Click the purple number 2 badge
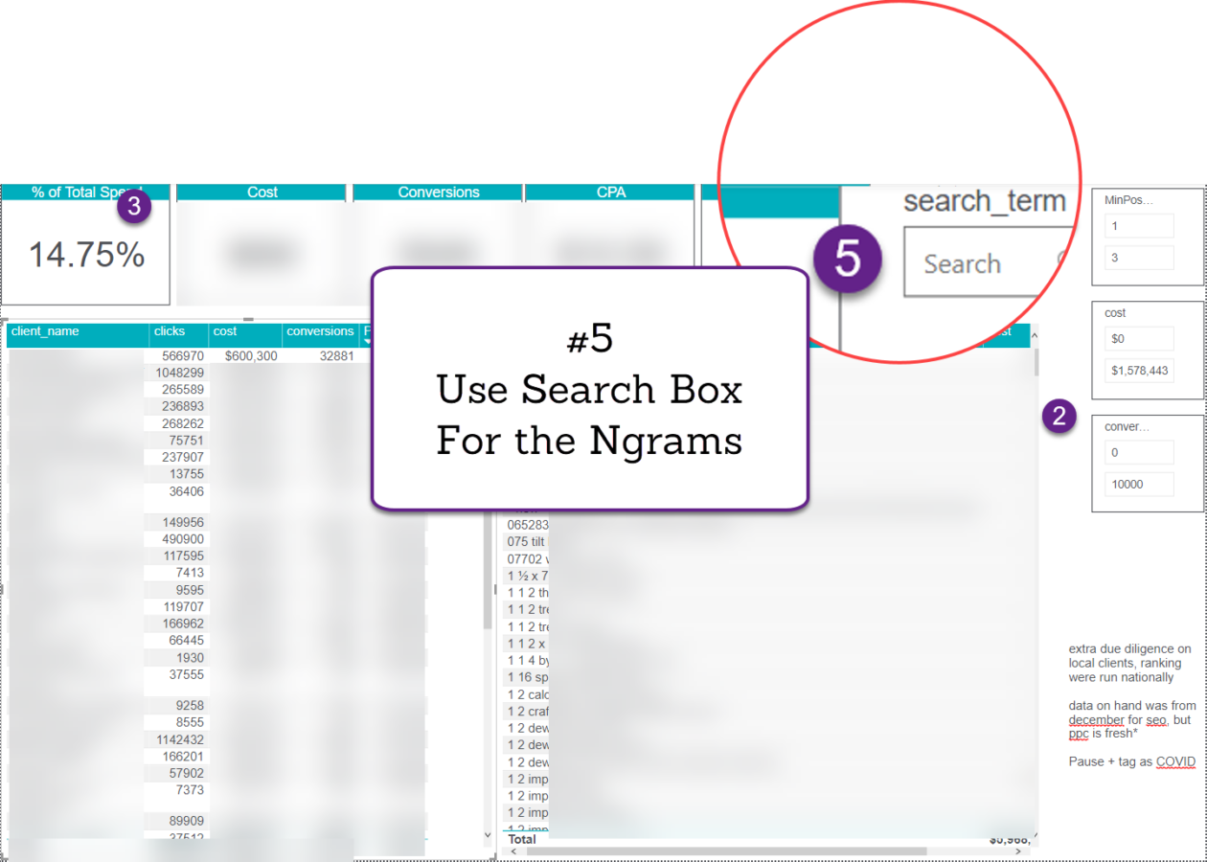 (1059, 416)
